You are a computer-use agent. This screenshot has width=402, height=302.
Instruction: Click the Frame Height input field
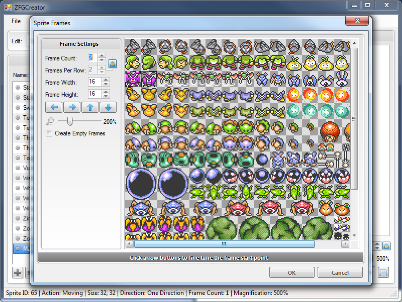[95, 94]
